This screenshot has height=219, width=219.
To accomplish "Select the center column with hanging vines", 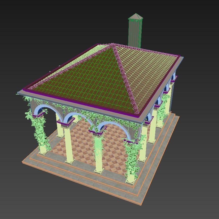I will 99,153.
